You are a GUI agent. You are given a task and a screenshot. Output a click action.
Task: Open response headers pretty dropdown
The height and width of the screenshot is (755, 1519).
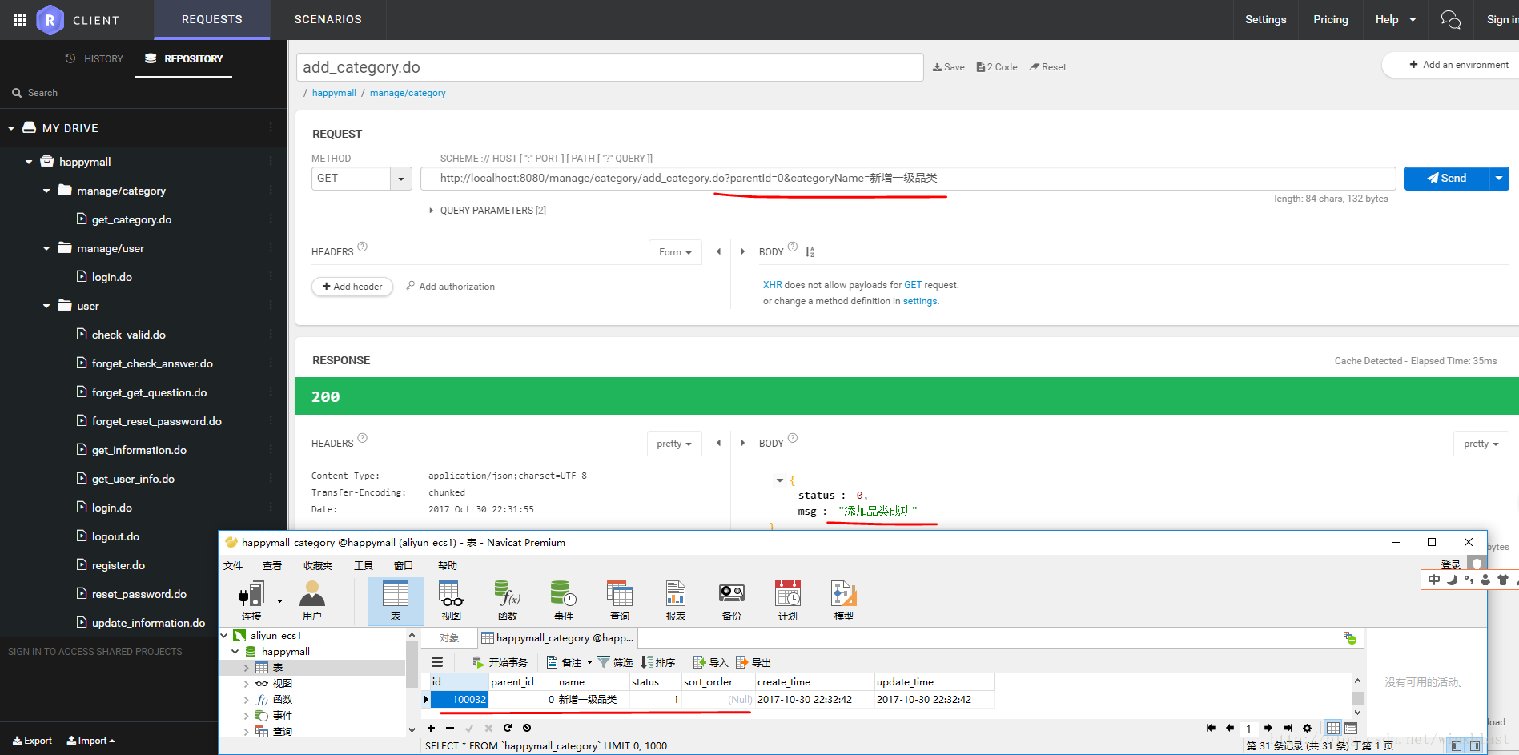click(x=674, y=444)
